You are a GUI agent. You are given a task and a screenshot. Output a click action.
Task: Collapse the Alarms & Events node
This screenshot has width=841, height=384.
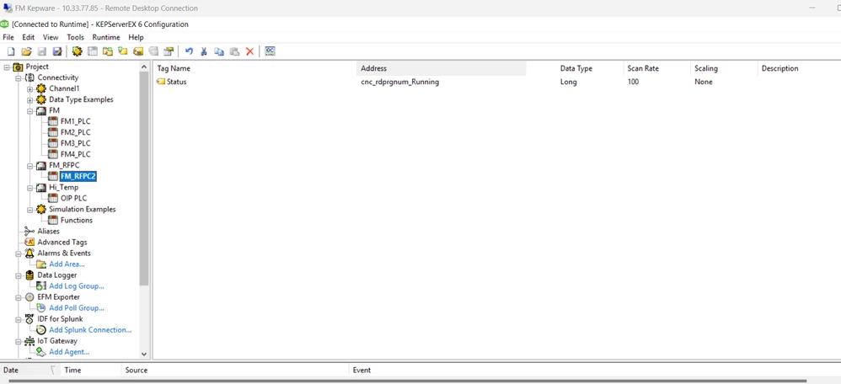[19, 253]
